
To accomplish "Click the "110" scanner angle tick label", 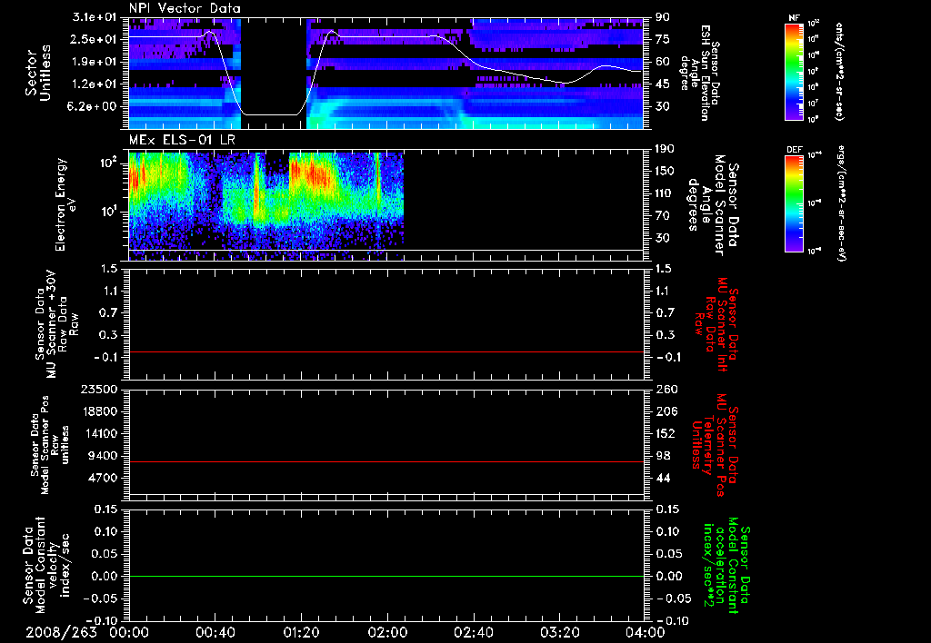I will pyautogui.click(x=665, y=193).
